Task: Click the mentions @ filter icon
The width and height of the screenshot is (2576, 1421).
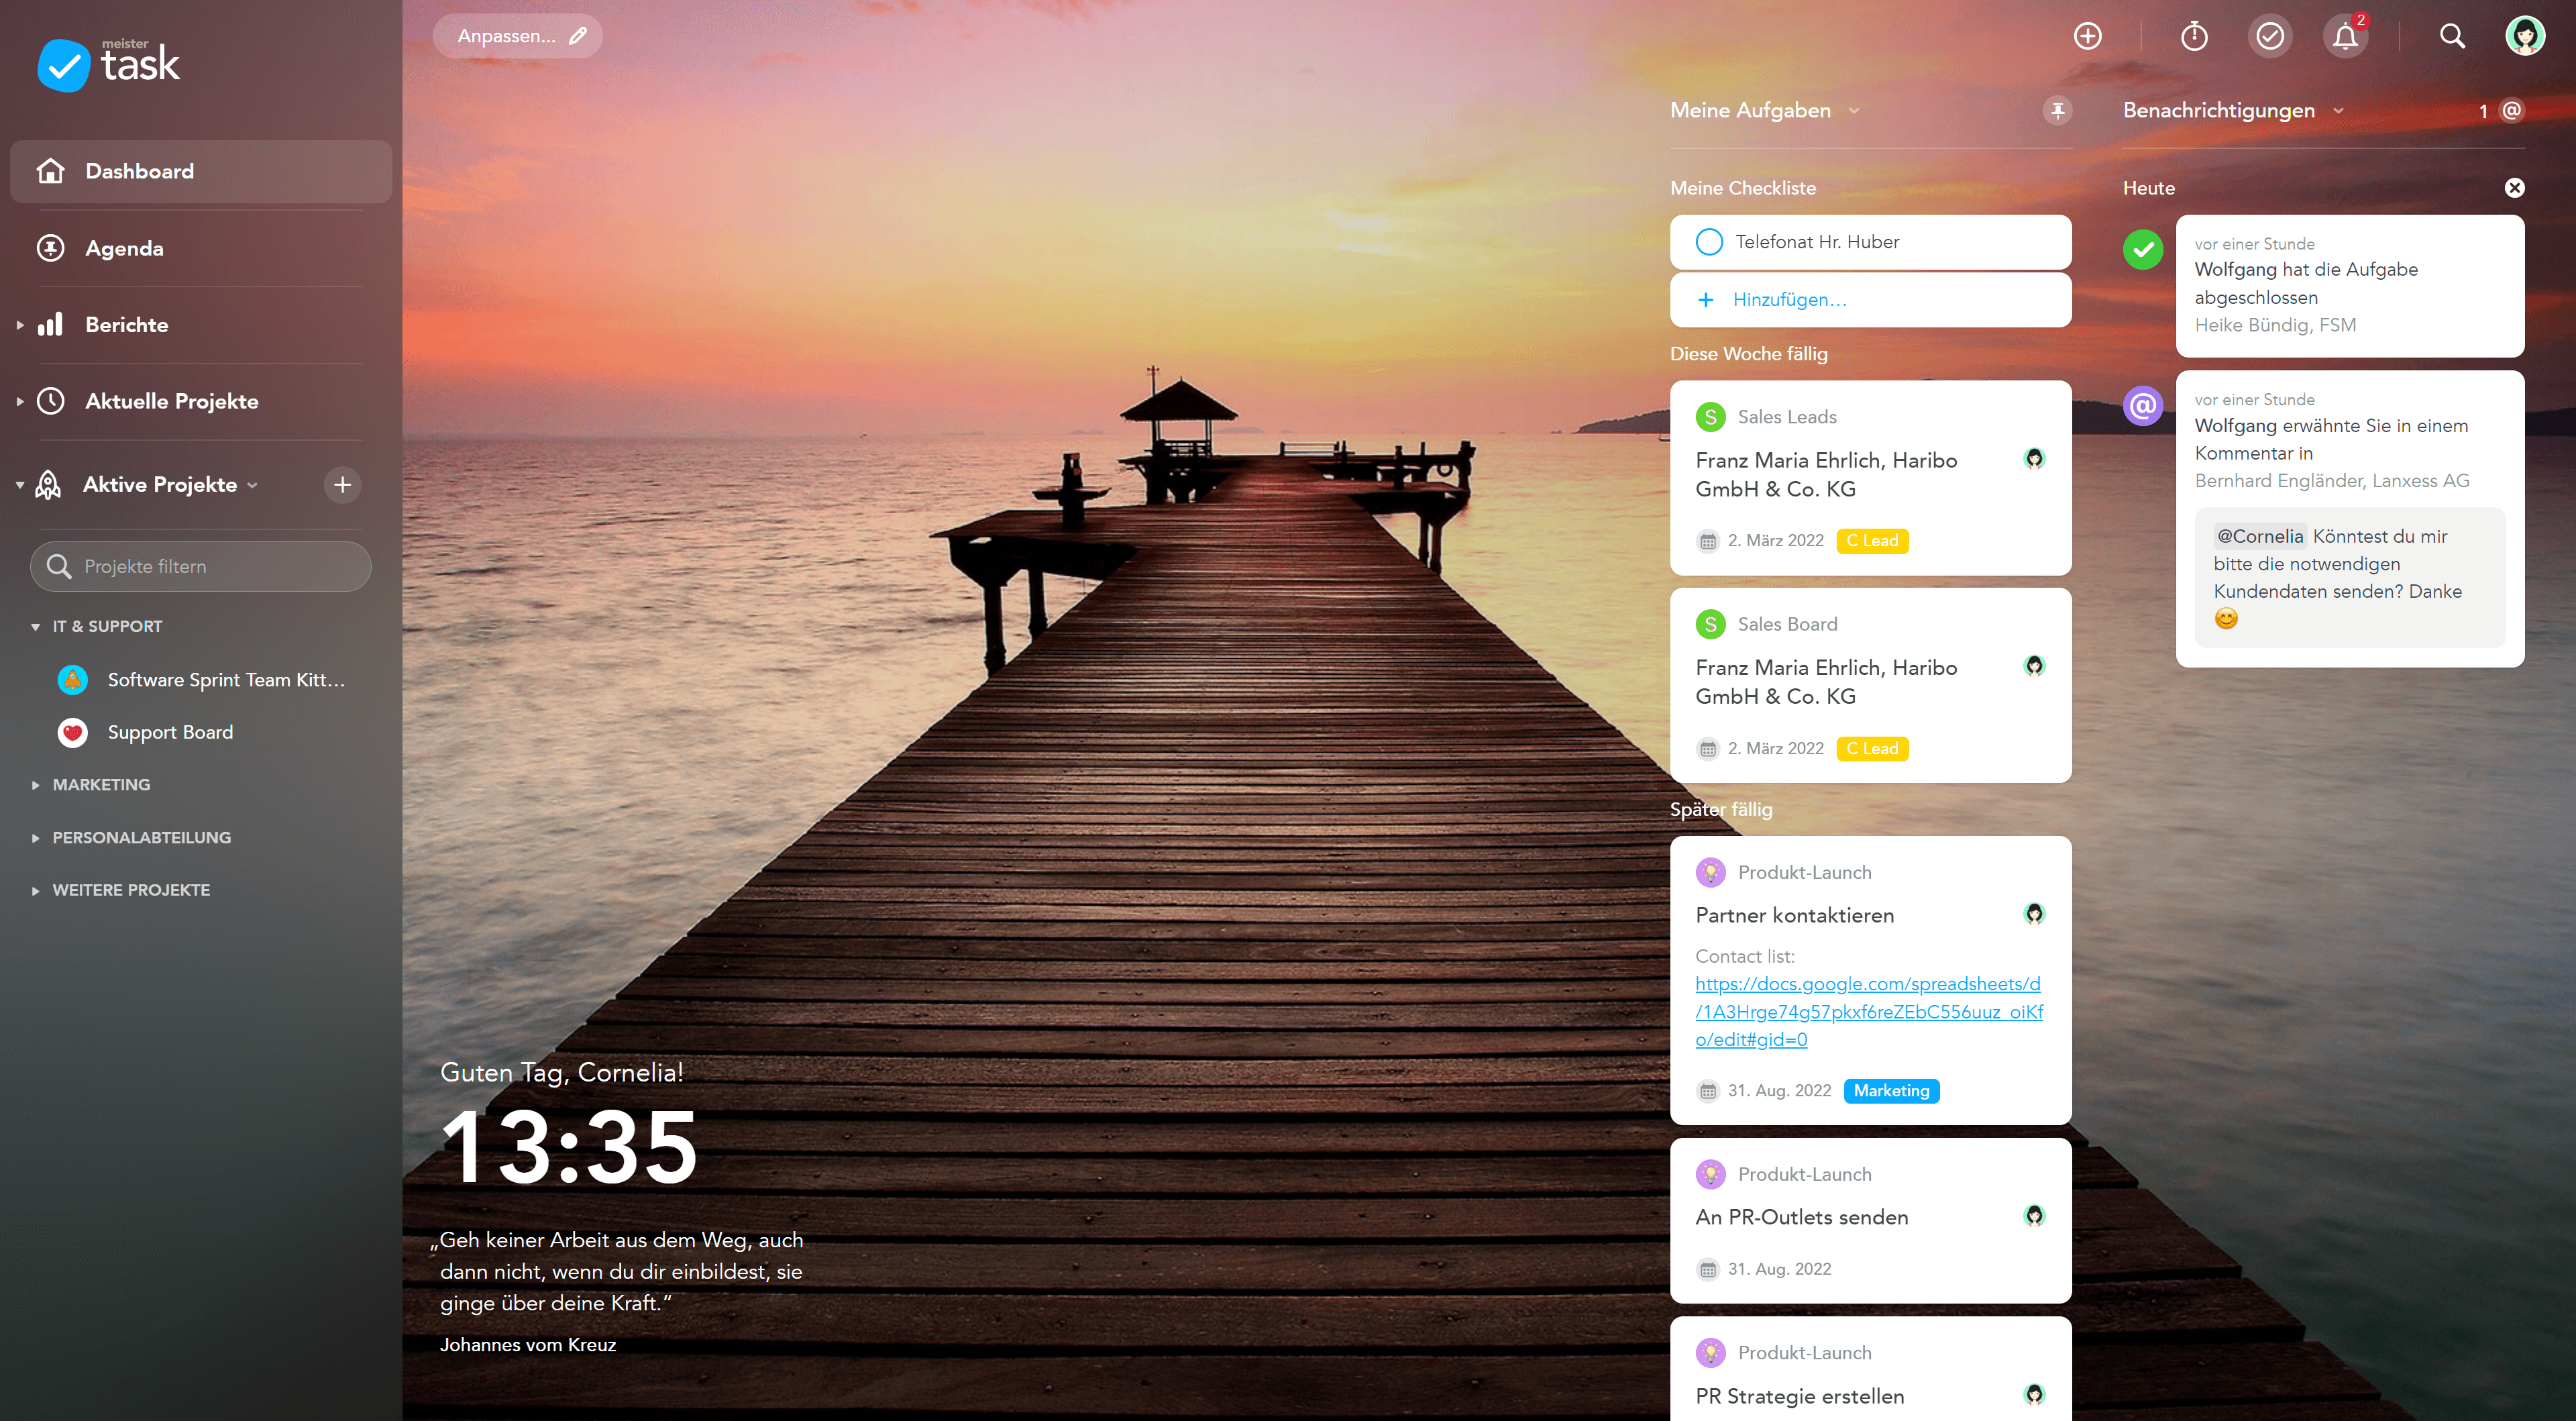Action: coord(2511,110)
